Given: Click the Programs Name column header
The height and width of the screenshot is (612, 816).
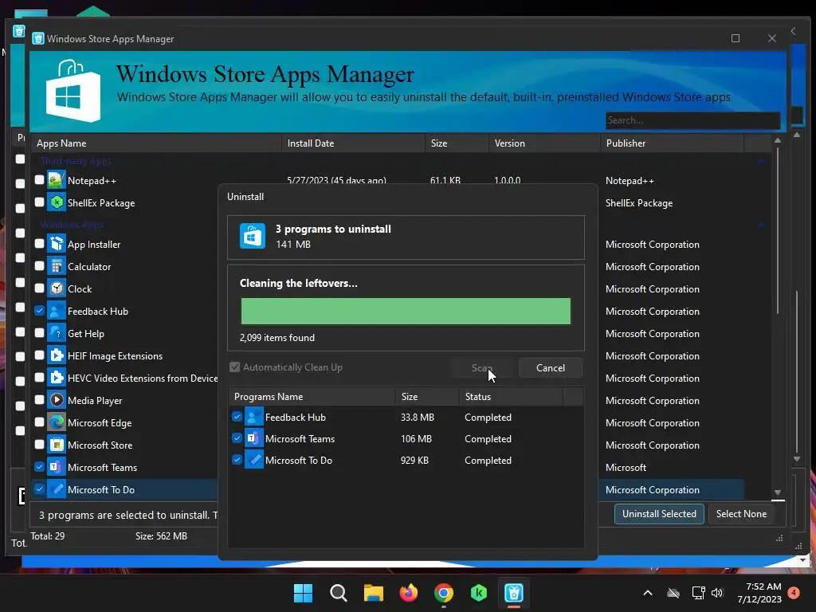Looking at the screenshot, I should point(312,397).
